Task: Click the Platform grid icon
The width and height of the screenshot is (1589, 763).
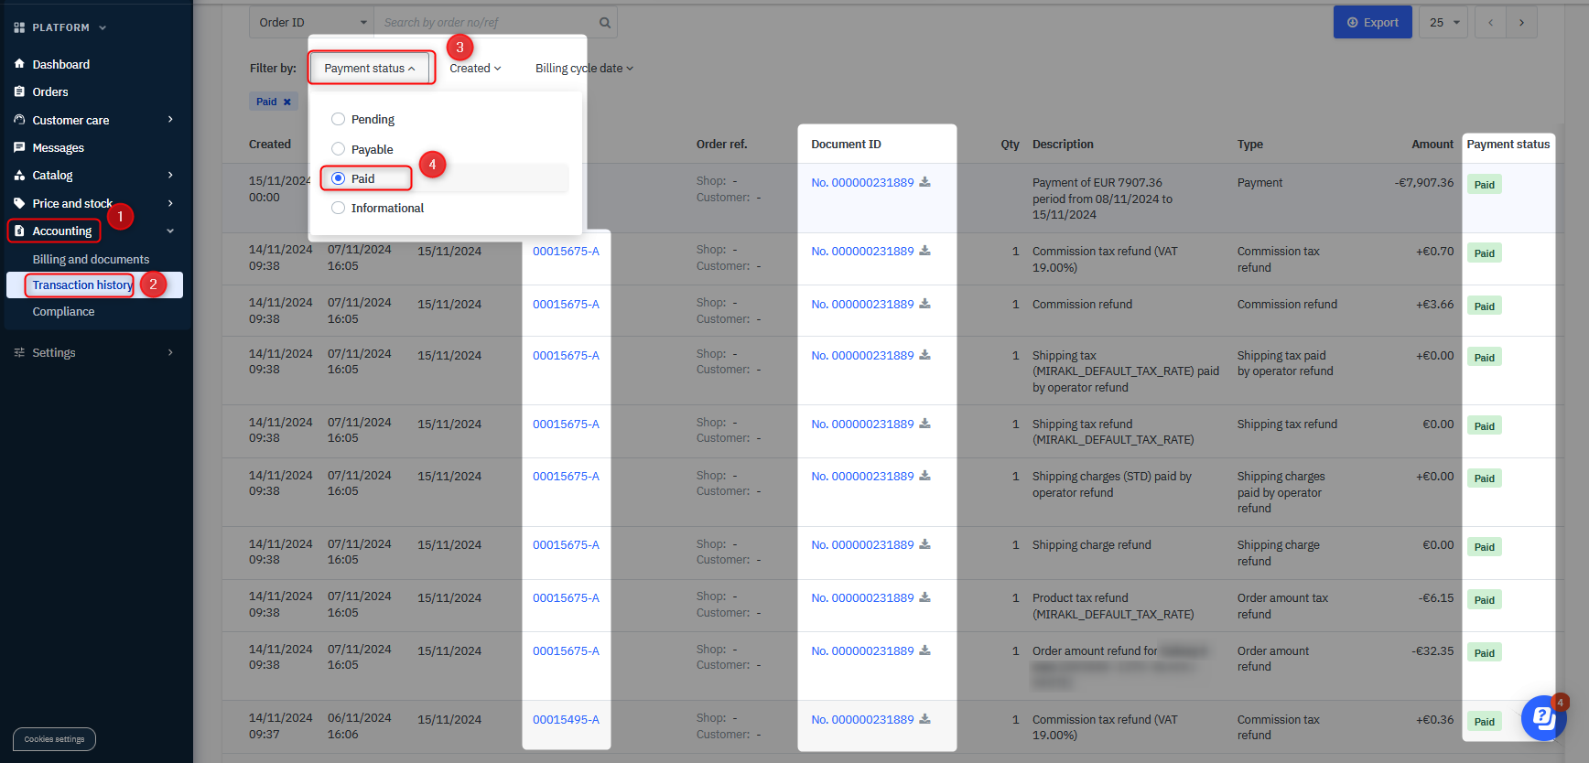Action: pyautogui.click(x=19, y=27)
